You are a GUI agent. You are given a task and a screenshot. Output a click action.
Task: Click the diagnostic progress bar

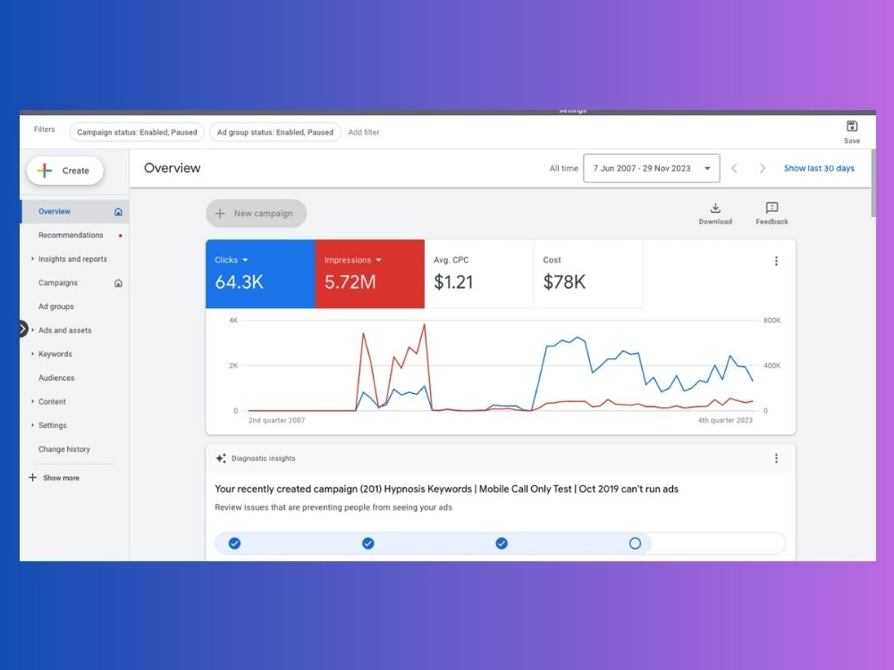500,543
